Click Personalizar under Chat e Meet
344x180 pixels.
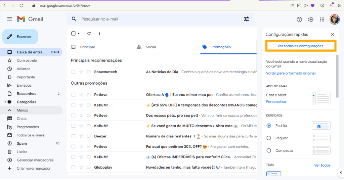276,102
